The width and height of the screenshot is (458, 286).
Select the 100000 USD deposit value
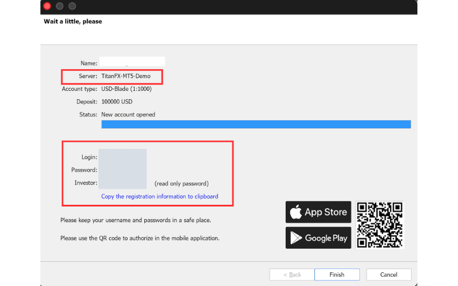[x=117, y=102]
